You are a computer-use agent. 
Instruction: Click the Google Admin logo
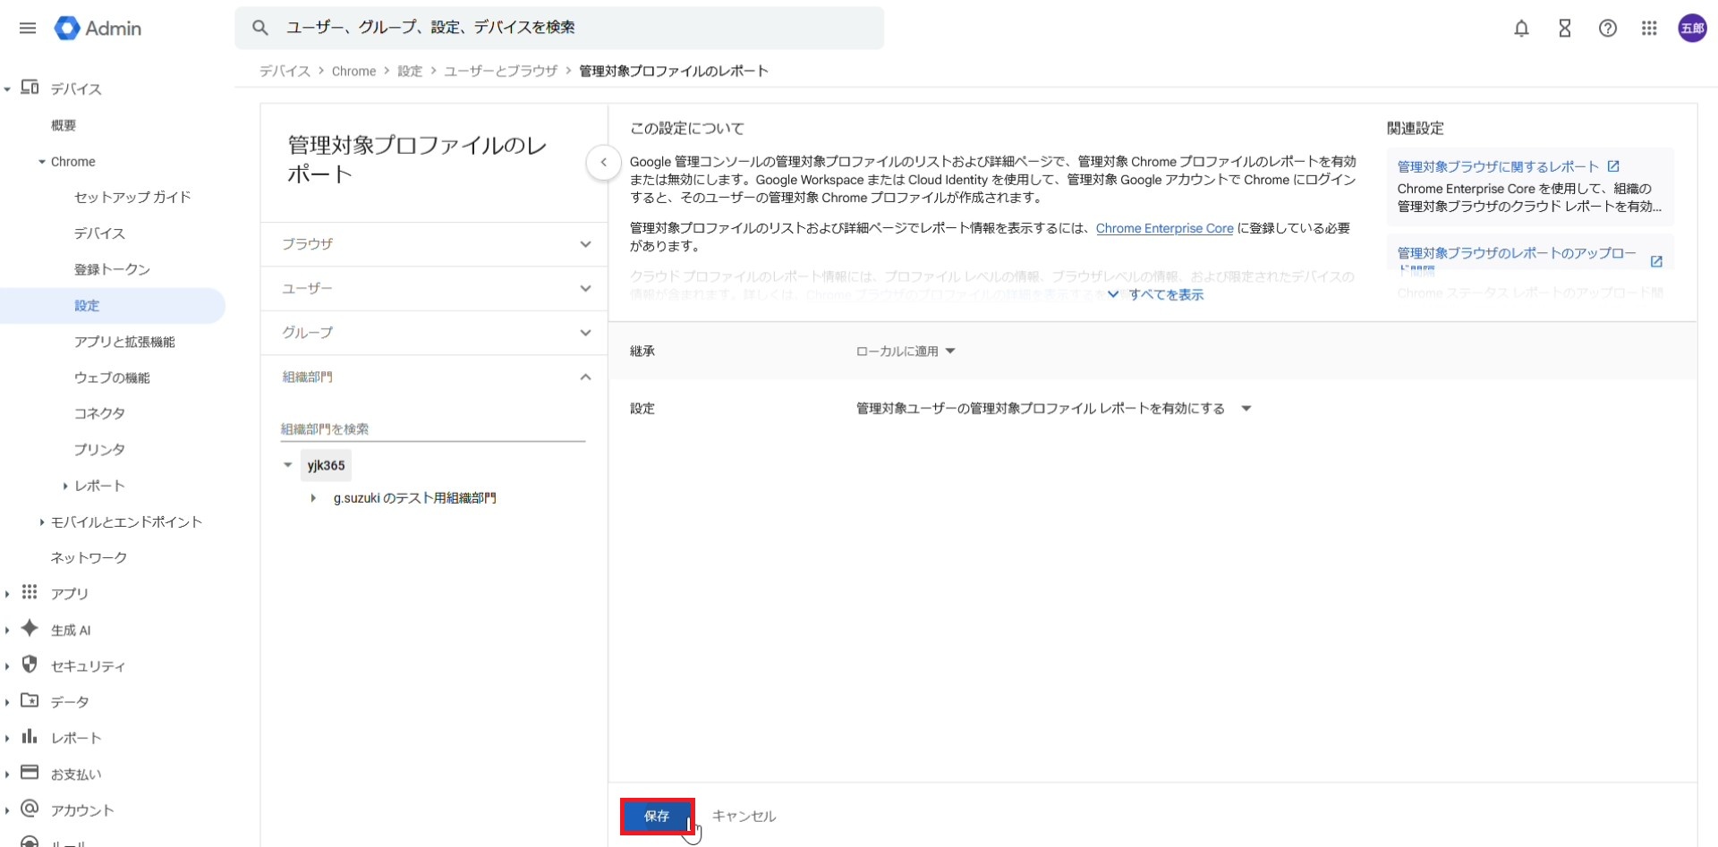click(98, 29)
